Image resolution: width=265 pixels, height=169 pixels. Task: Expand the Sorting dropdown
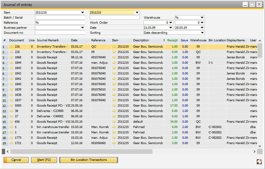pyautogui.click(x=202, y=32)
